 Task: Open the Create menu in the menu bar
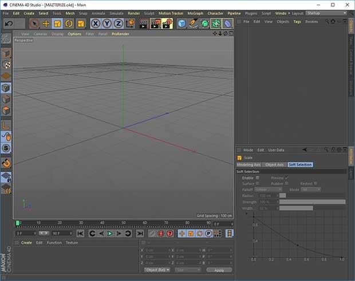point(29,13)
